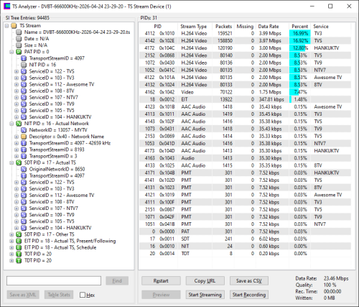Select the NetworkID = 13057 MYTV icon

24,130
